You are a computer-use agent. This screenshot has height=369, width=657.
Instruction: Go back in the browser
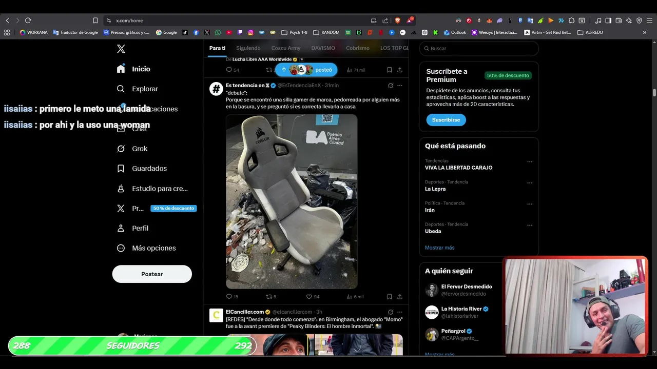tap(7, 20)
